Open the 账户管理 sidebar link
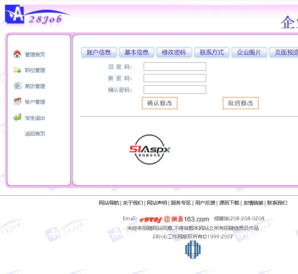This screenshot has height=274, width=298. (x=35, y=102)
